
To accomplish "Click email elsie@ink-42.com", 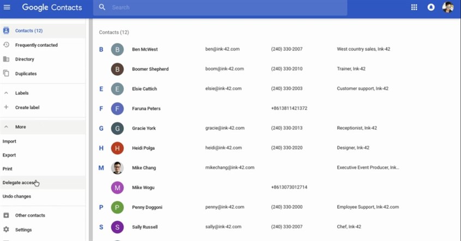I will click(223, 88).
